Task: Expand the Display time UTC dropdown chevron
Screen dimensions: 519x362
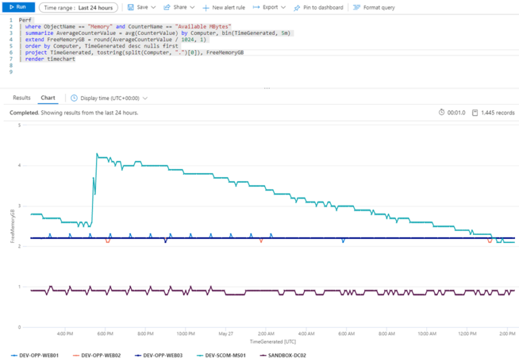Action: (x=145, y=98)
